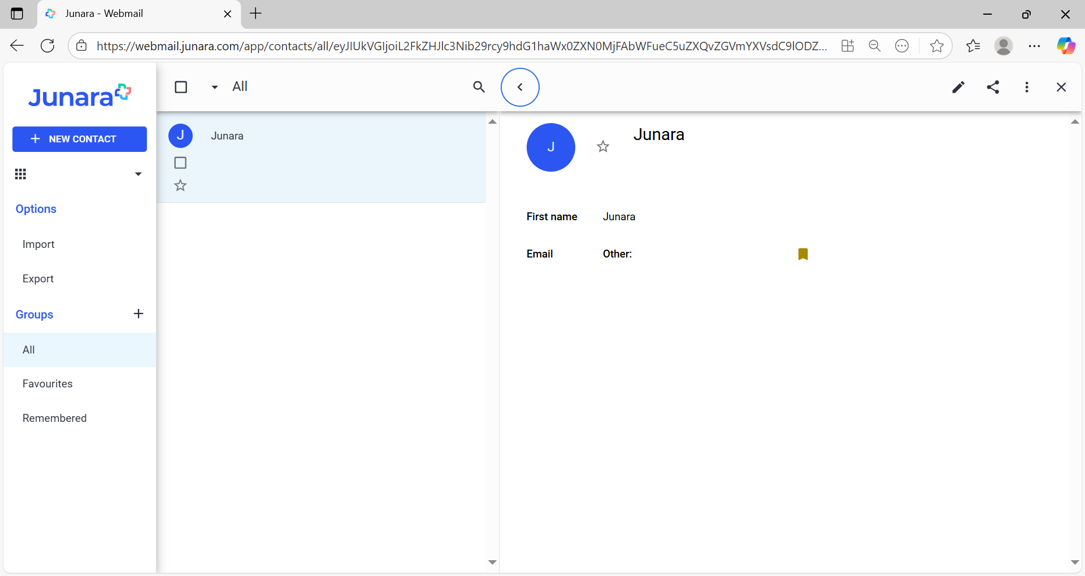Click the details panel scroll down arrow
The height and width of the screenshot is (576, 1085).
[x=1075, y=562]
